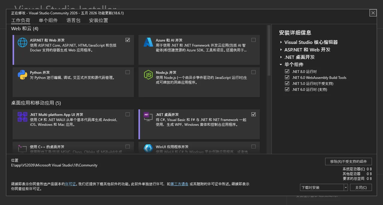This screenshot has width=383, height=205.
Task: Click the 安装详细信息 heading
Action: (x=295, y=33)
